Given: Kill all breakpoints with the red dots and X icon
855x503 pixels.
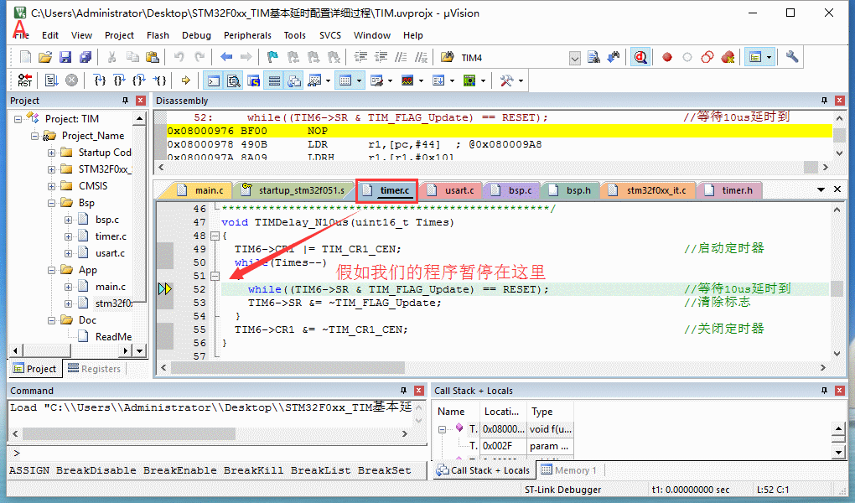Looking at the screenshot, I should tap(728, 57).
